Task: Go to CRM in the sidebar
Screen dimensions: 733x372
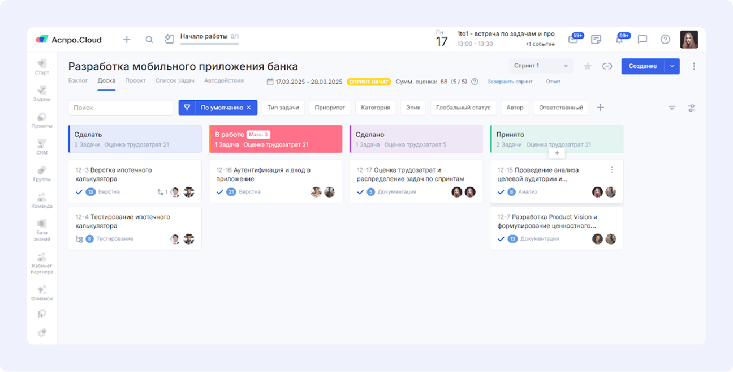Action: (42, 147)
